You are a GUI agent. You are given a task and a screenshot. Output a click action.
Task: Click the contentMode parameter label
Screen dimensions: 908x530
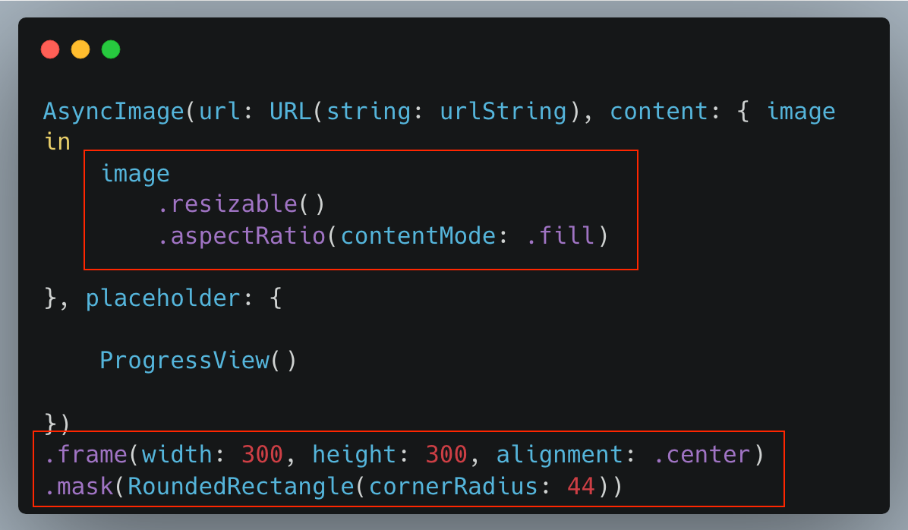coord(418,235)
